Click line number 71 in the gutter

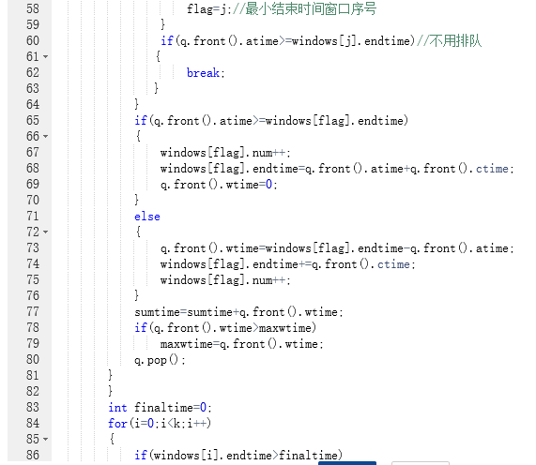point(33,216)
